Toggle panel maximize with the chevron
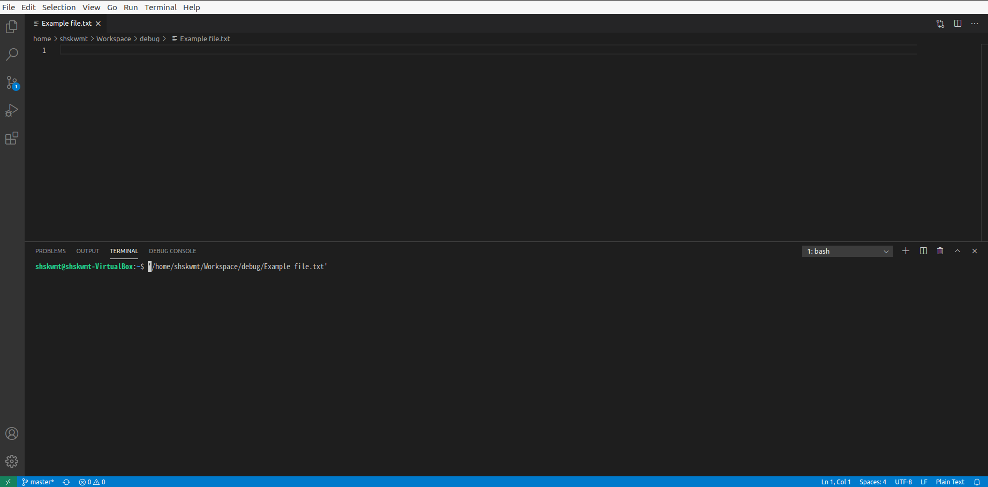 click(957, 250)
